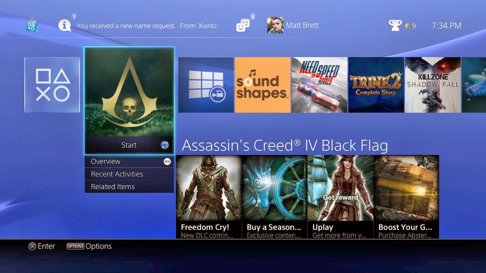The width and height of the screenshot is (486, 273).
Task: Open the Overview menu item
Action: (129, 161)
